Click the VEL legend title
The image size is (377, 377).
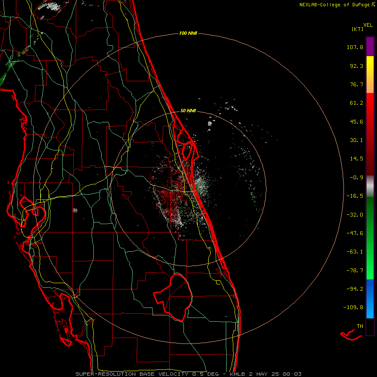368,25
